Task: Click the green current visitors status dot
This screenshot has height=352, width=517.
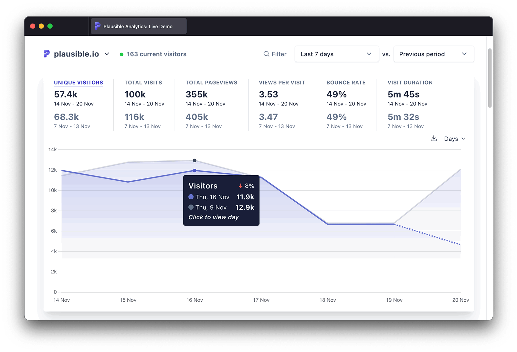Action: coord(121,55)
